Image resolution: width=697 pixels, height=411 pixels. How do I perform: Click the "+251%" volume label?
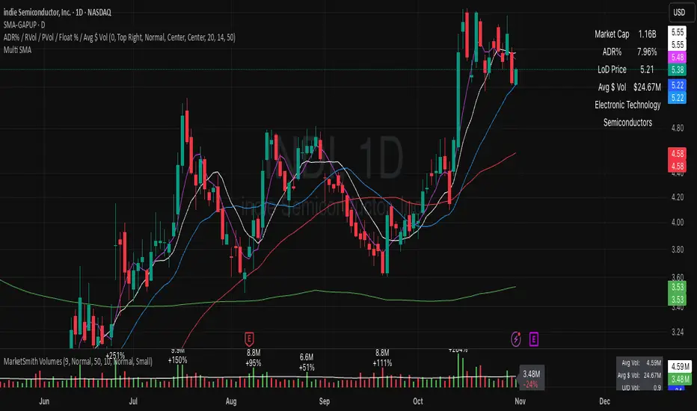tap(115, 356)
